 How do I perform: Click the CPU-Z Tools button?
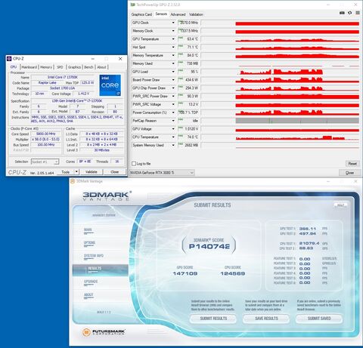(65, 172)
